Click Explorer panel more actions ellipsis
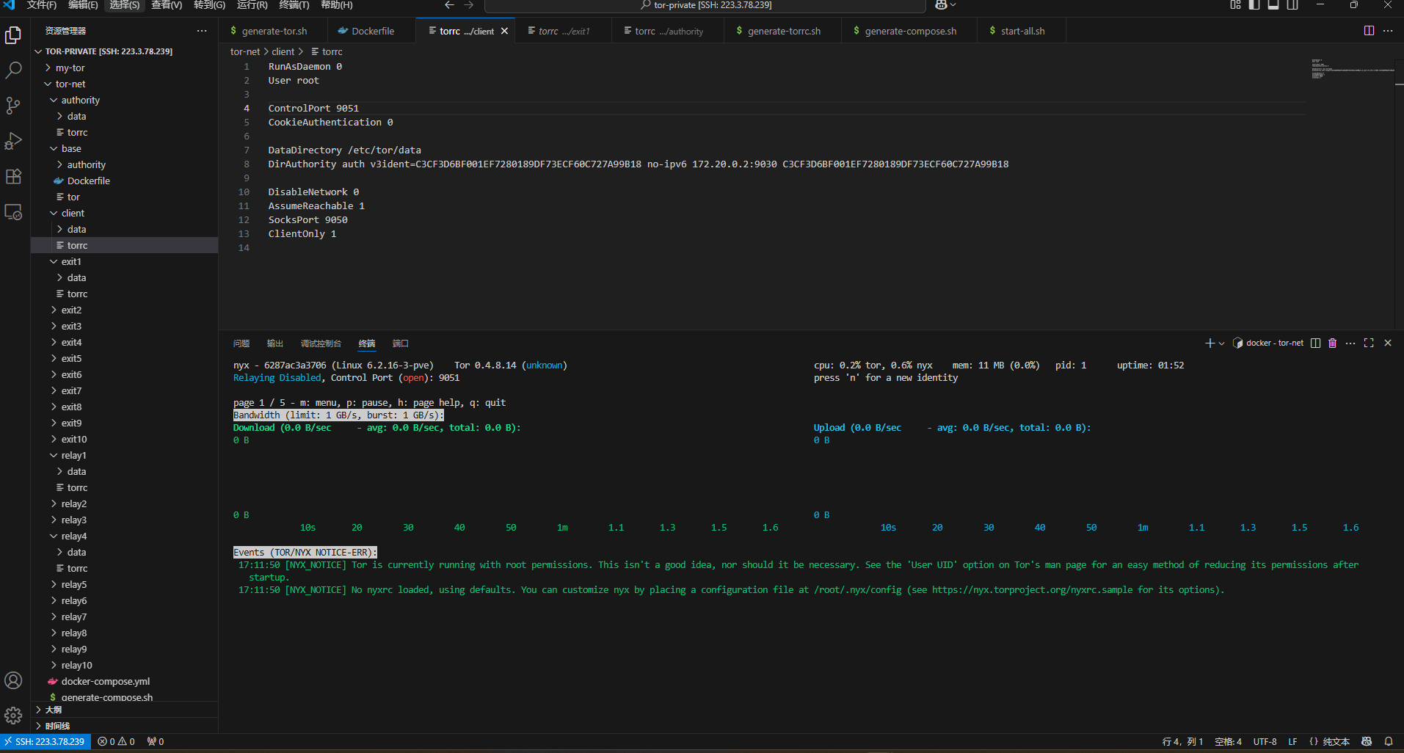Screen dimensions: 1404x753 (x=202, y=31)
